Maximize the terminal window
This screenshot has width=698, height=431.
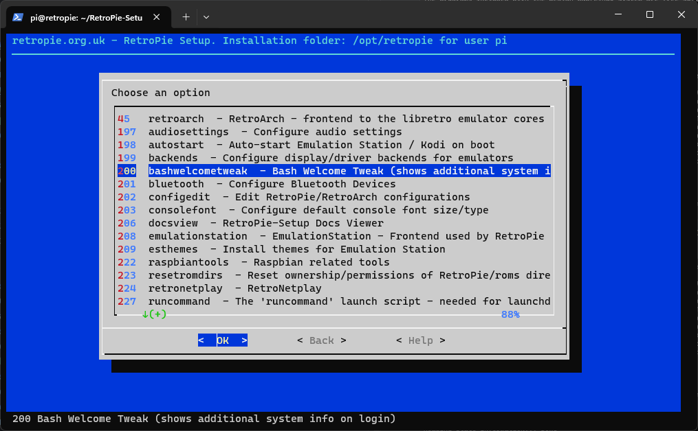(x=650, y=15)
